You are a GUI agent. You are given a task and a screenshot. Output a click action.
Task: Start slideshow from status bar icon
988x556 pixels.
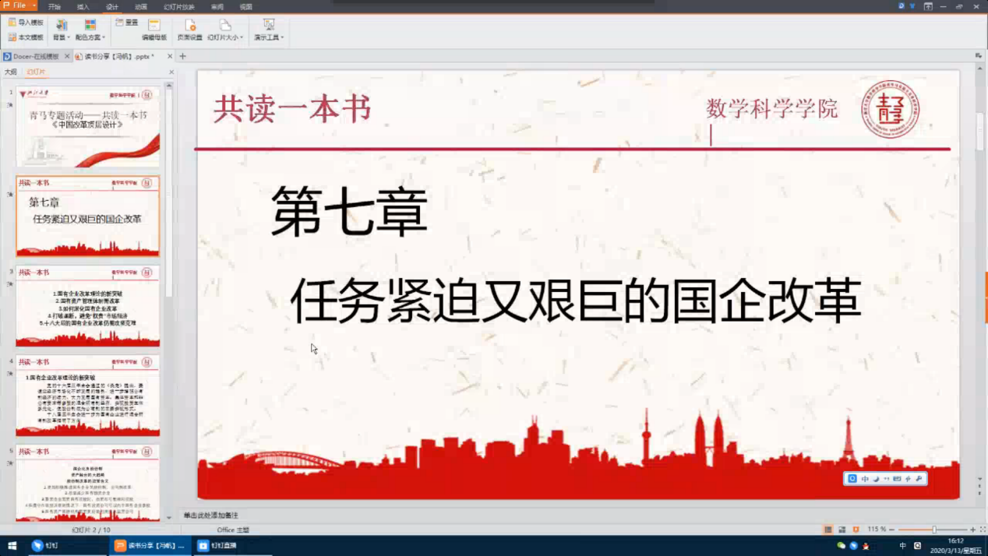856,530
